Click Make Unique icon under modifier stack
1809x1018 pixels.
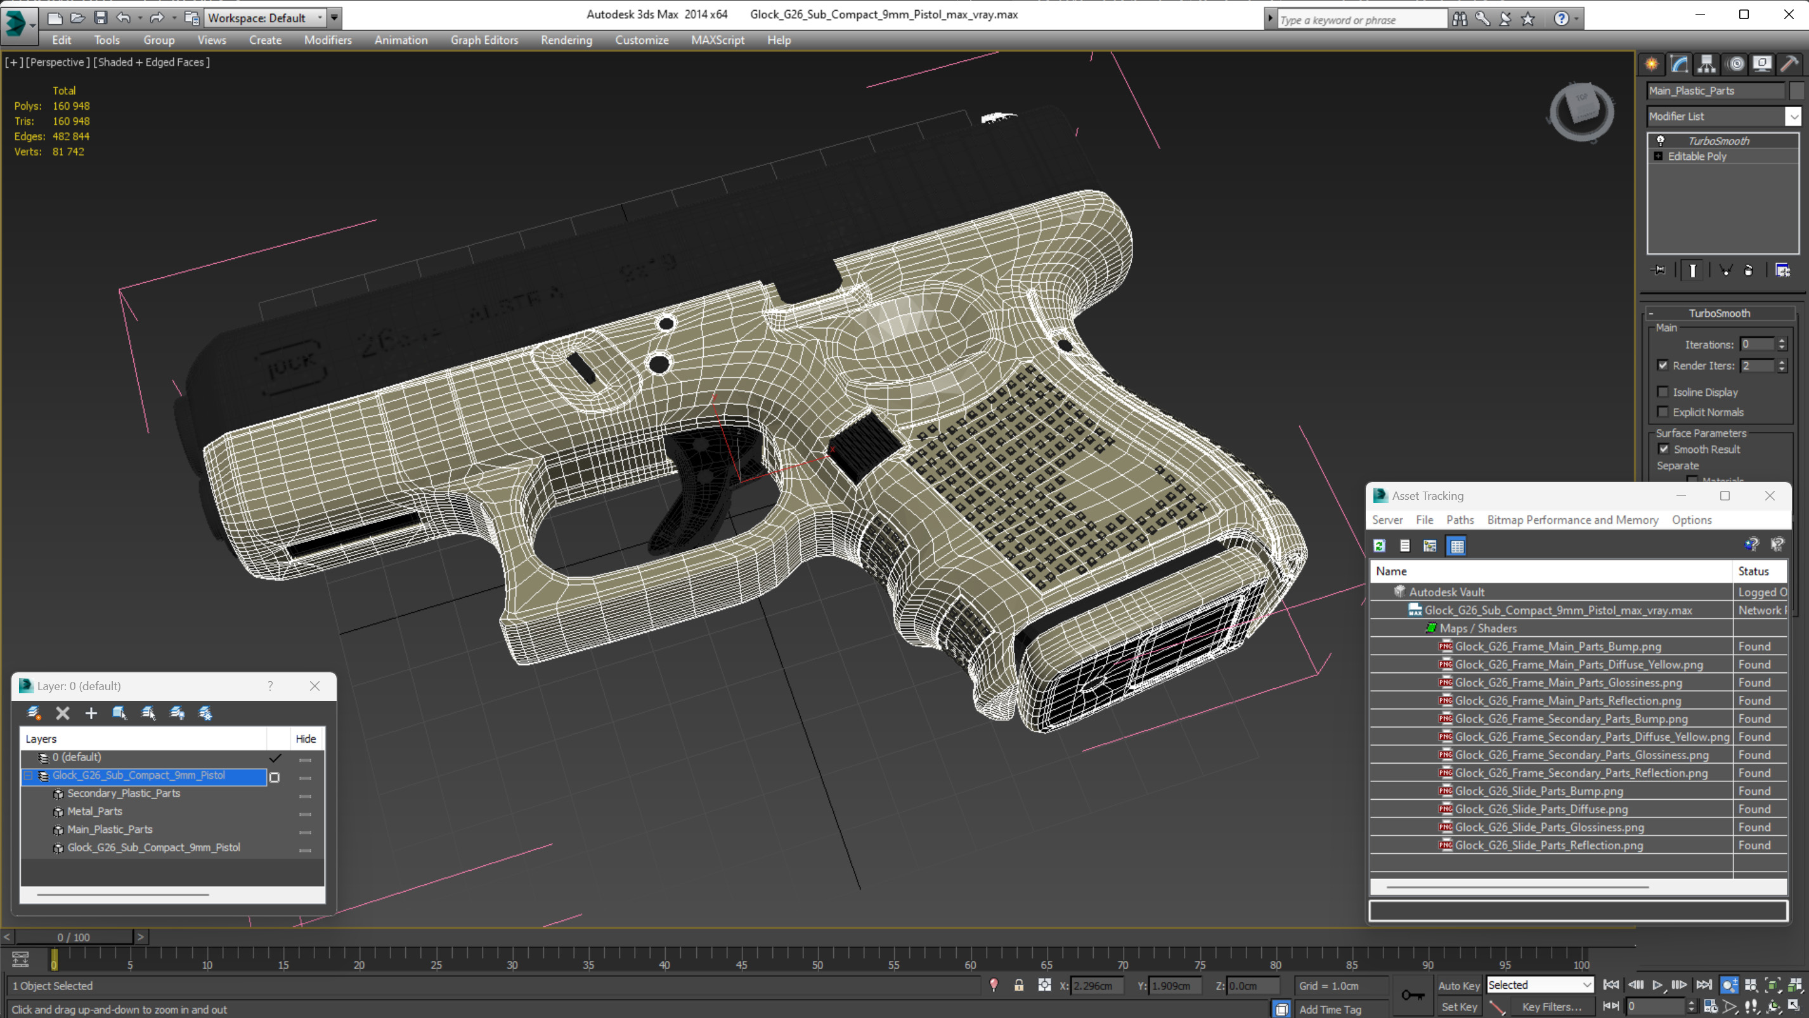click(1725, 270)
